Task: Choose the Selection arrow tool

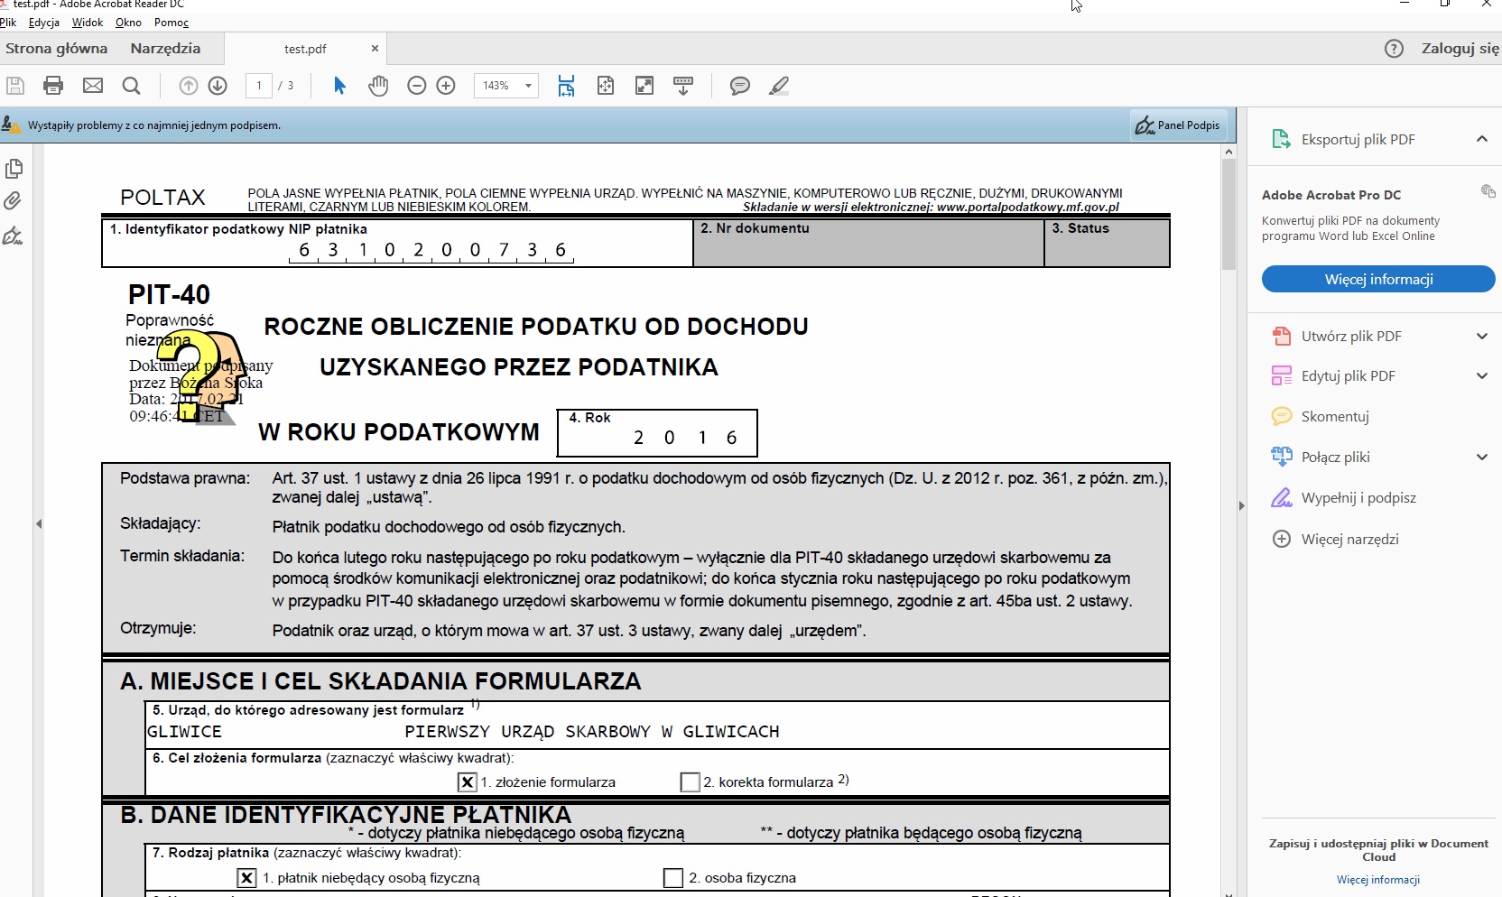Action: 339,86
